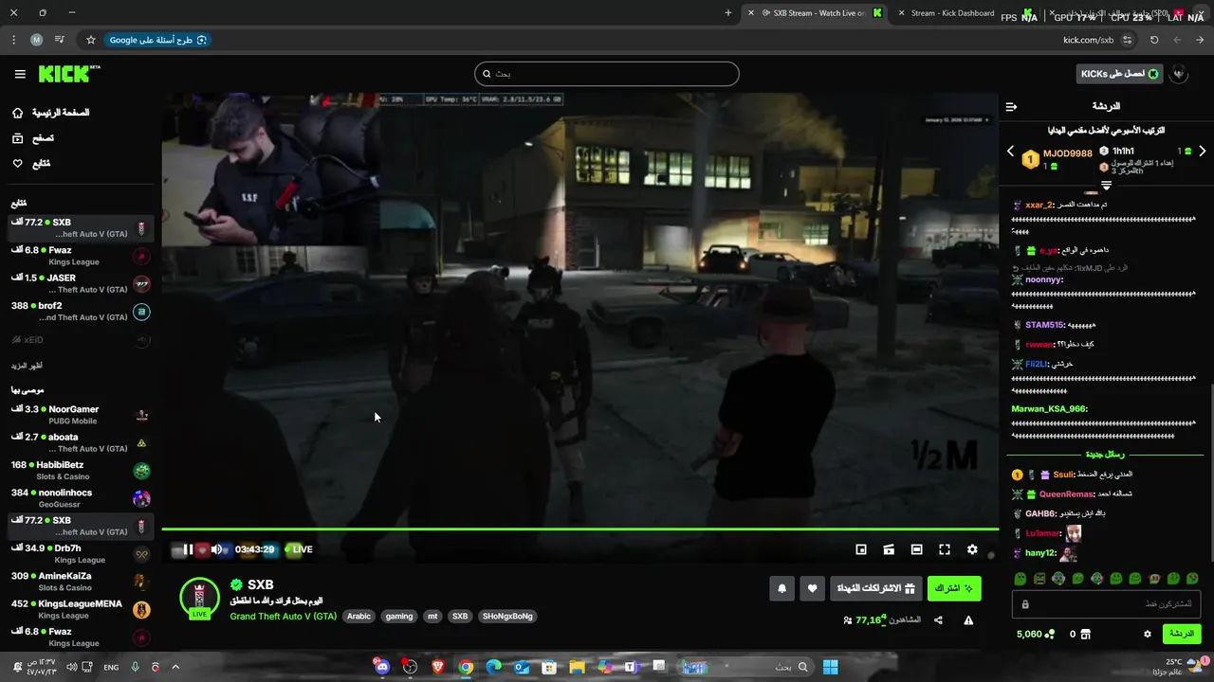Open nonolinhocs GeoGuessr channel
This screenshot has height=682, width=1214.
[x=81, y=498]
